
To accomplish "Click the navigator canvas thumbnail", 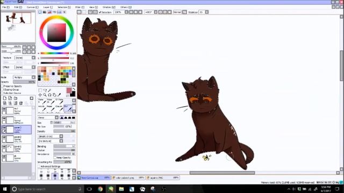I will point(18,27).
